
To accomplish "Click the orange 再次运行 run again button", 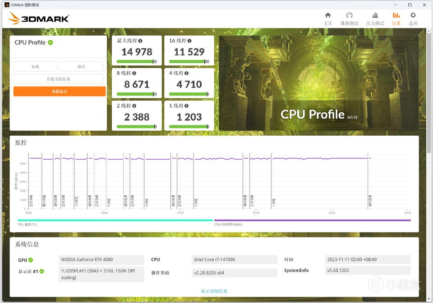I will pyautogui.click(x=60, y=92).
